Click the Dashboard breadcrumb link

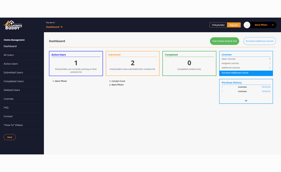pos(53,27)
